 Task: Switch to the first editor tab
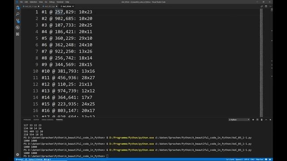(31, 6)
